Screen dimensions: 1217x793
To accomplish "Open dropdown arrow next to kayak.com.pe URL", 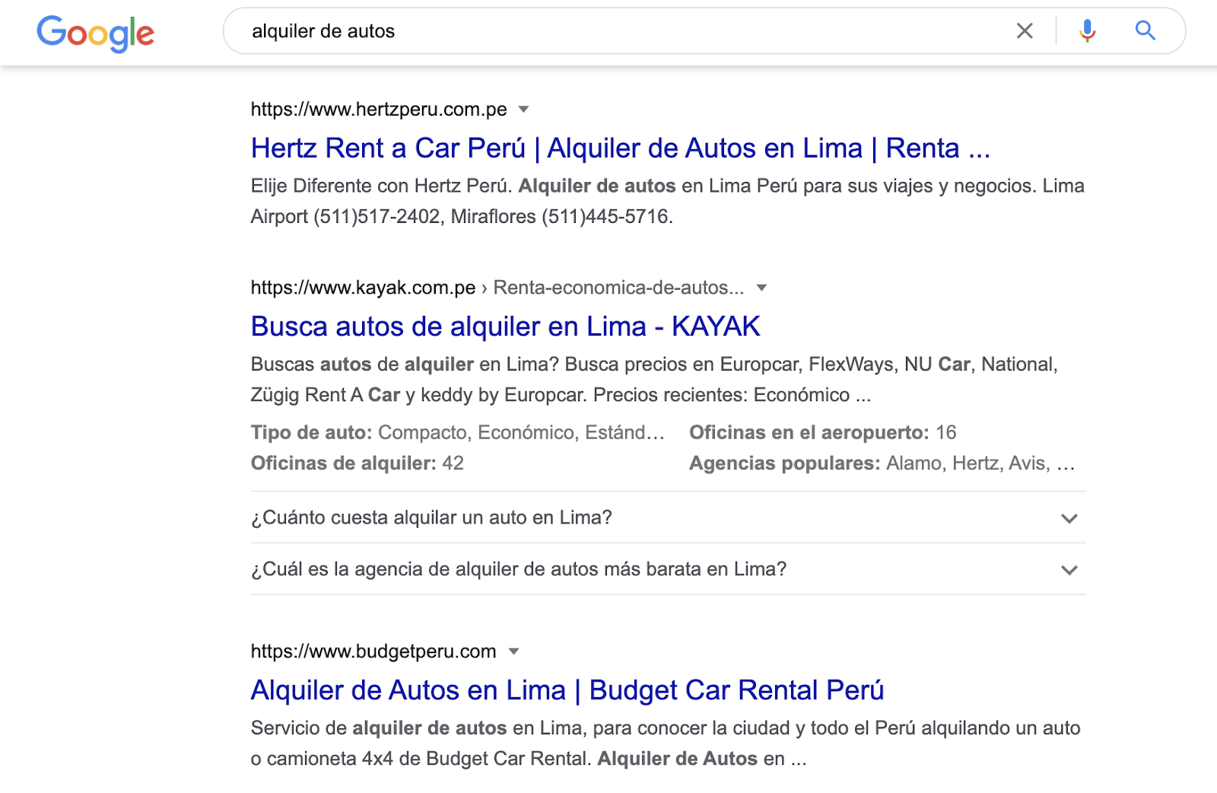I will pos(761,288).
